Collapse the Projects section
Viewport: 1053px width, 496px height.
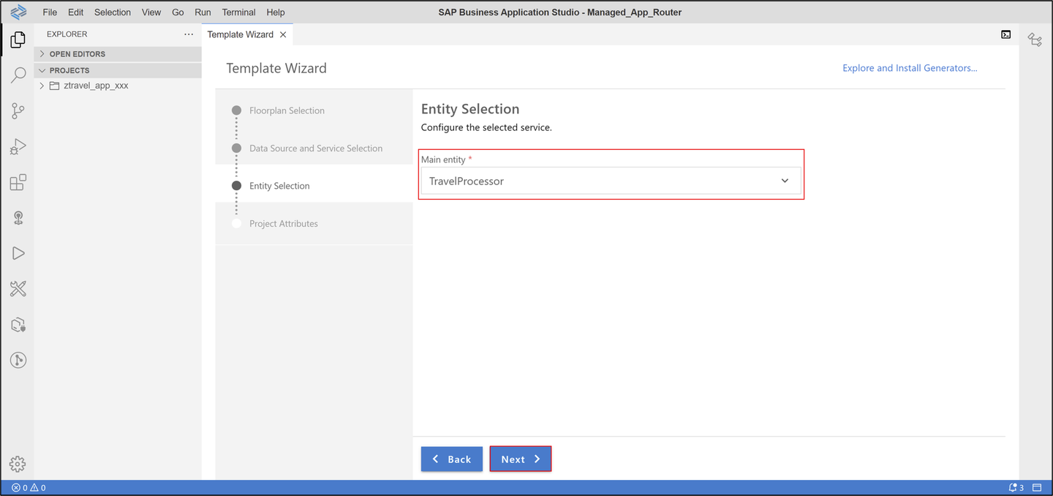click(118, 70)
